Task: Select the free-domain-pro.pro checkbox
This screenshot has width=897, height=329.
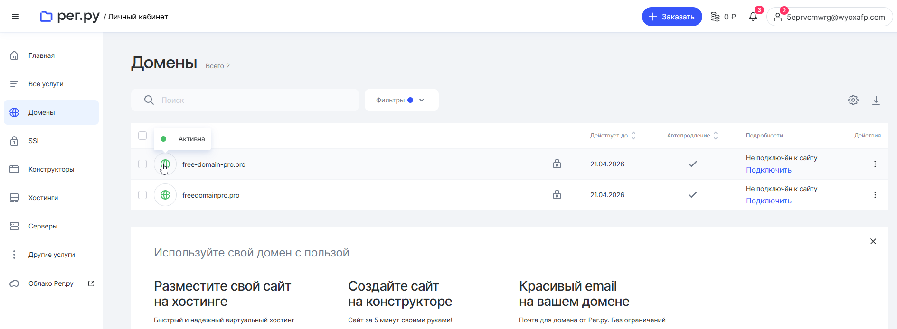Action: (x=142, y=164)
